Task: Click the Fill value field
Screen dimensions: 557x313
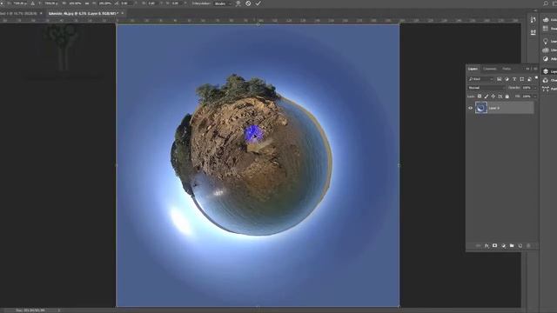Action: (527, 97)
